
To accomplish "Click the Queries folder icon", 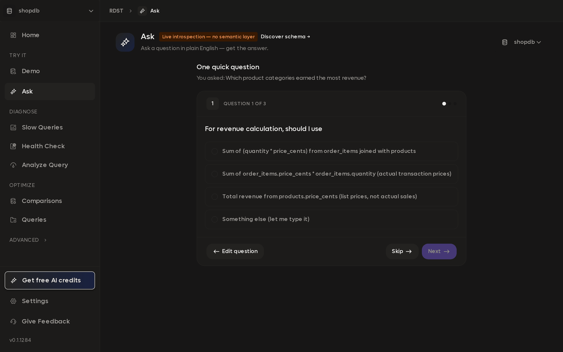I will (x=13, y=220).
